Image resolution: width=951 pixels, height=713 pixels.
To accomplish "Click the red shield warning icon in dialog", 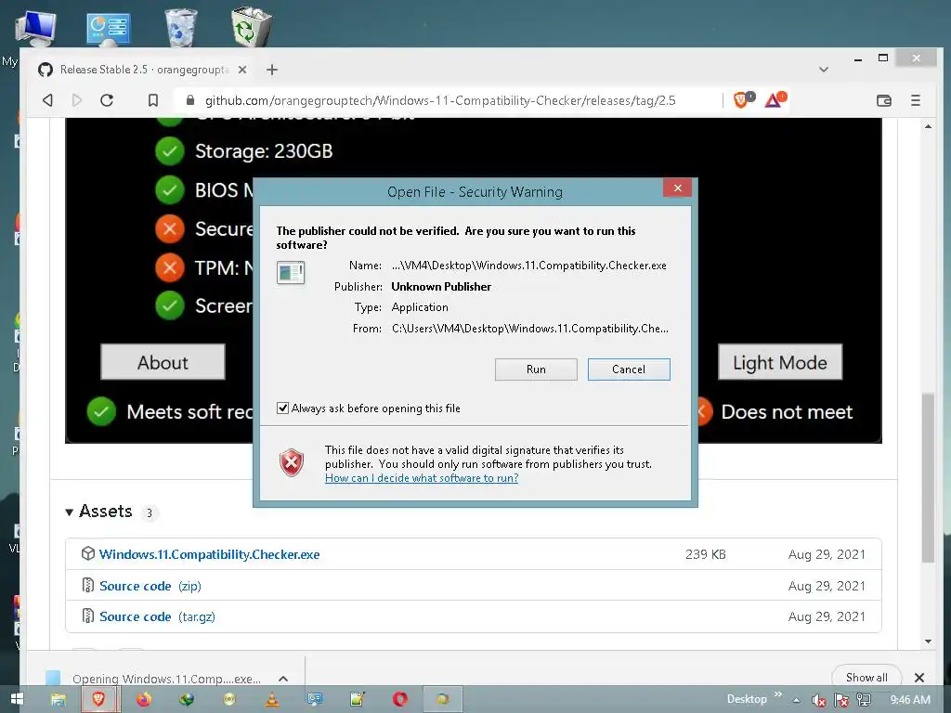I will pos(292,463).
